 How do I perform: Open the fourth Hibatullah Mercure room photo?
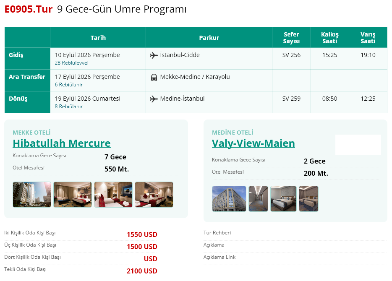(x=154, y=195)
